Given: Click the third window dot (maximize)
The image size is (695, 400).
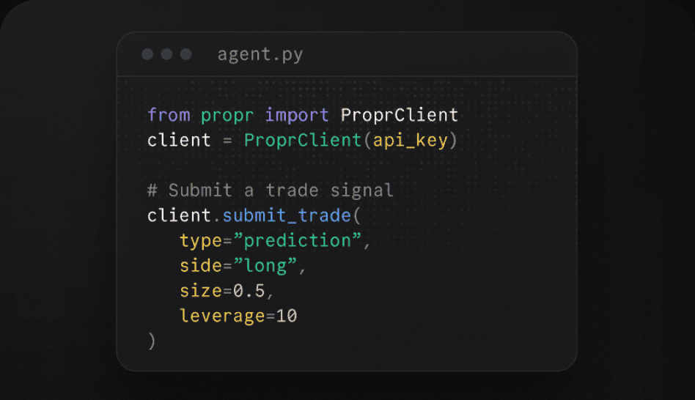Looking at the screenshot, I should (x=186, y=54).
